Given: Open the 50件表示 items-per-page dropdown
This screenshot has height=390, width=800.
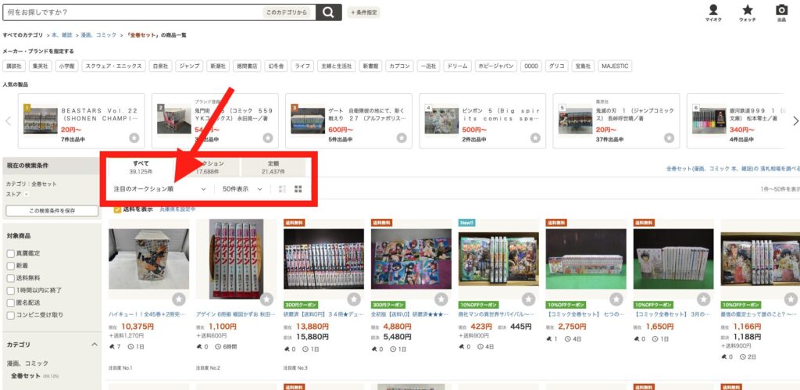Looking at the screenshot, I should click(241, 189).
